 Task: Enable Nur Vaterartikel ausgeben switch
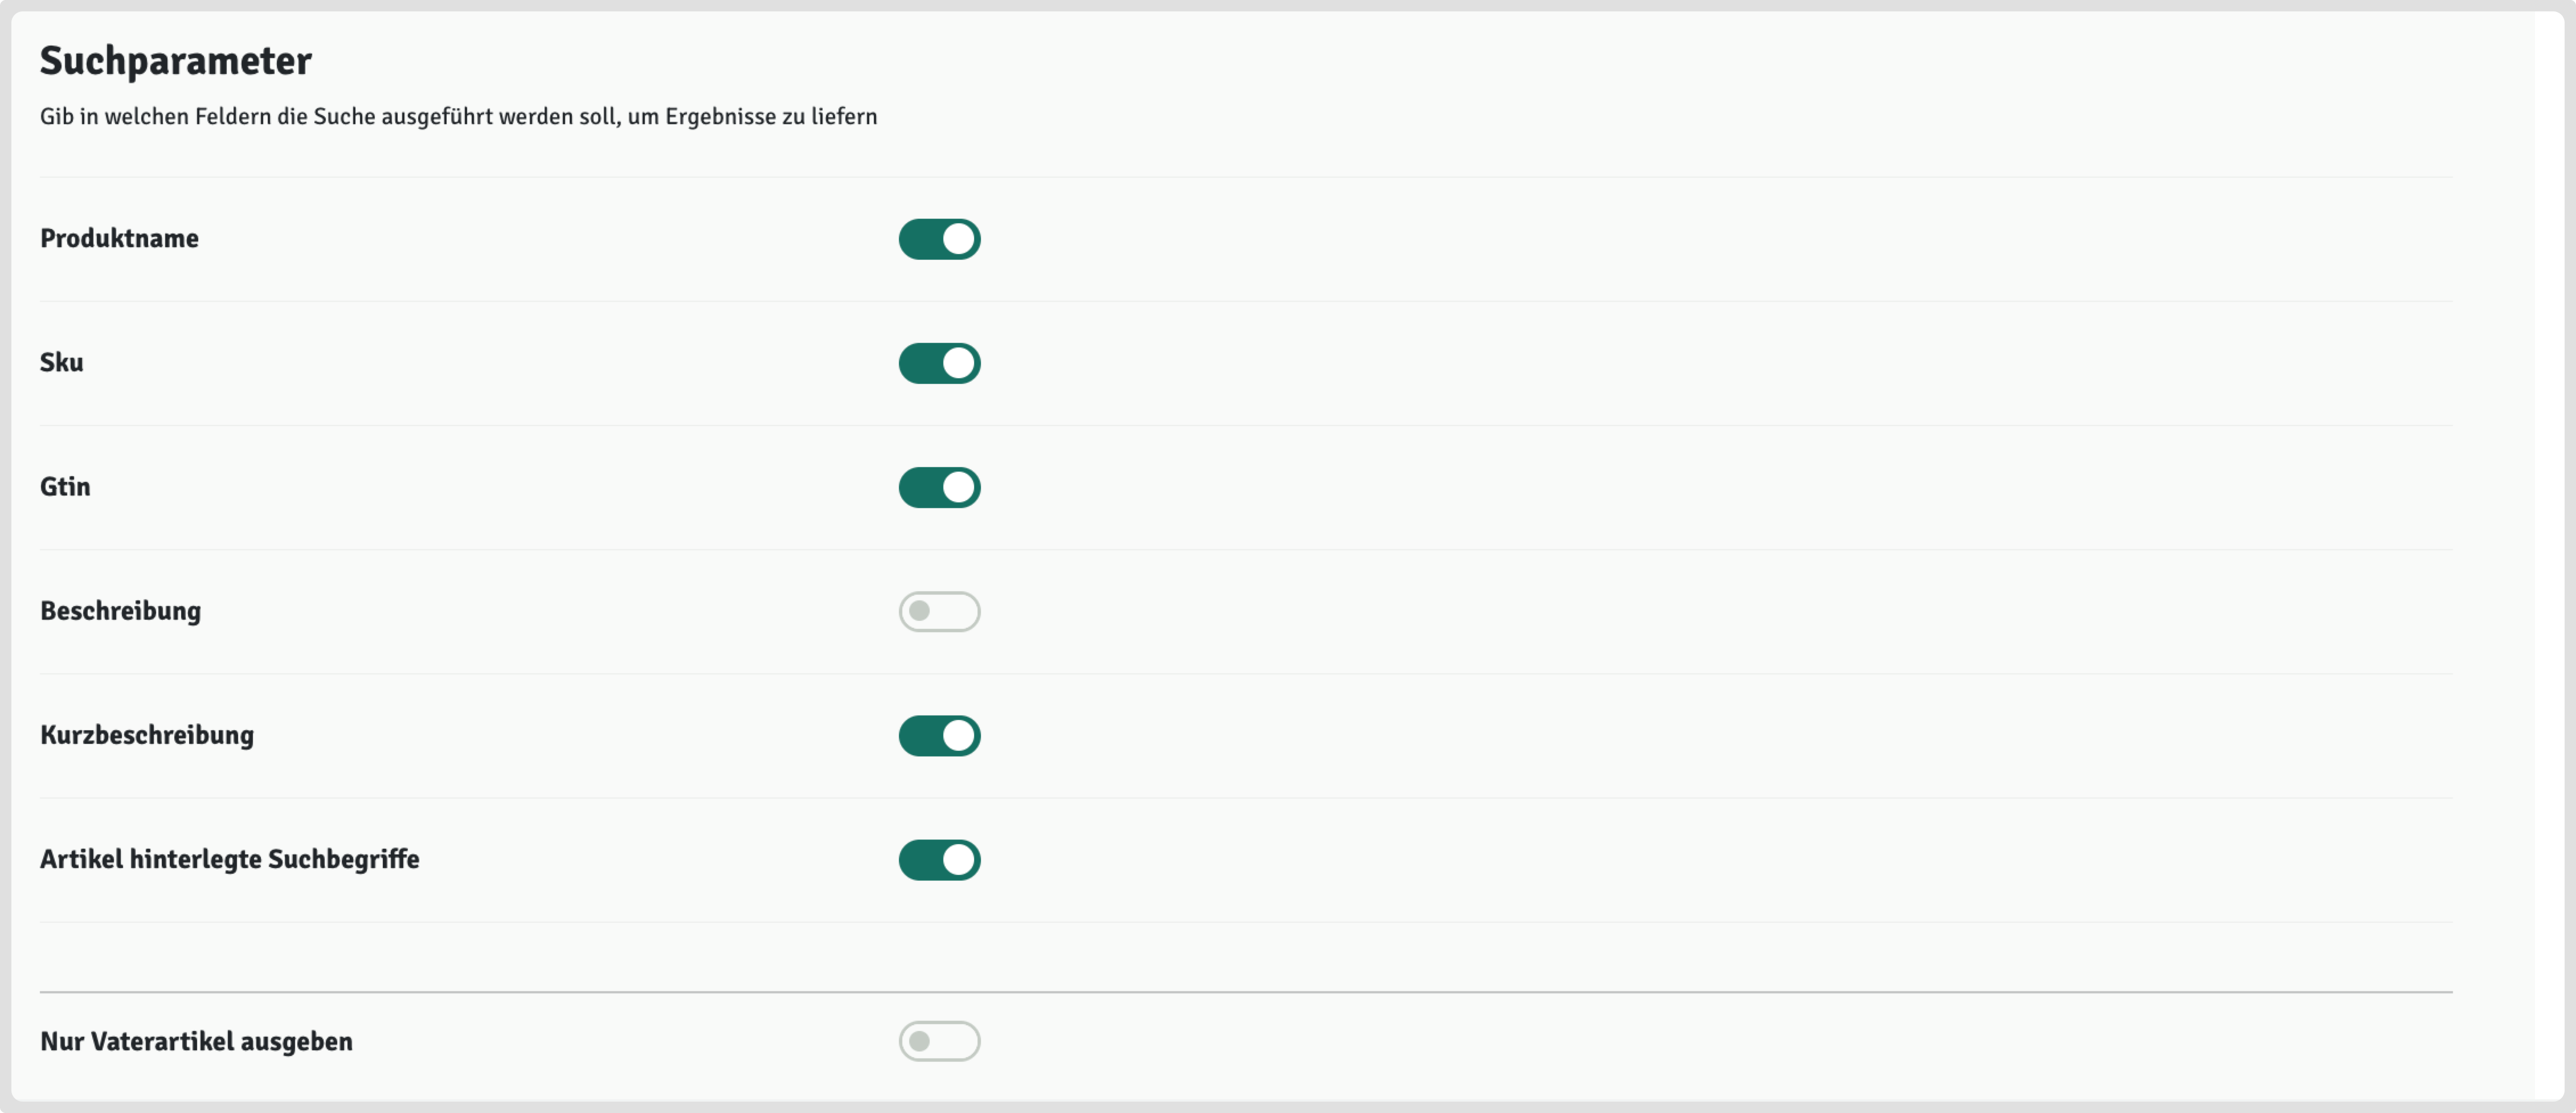(x=939, y=1041)
